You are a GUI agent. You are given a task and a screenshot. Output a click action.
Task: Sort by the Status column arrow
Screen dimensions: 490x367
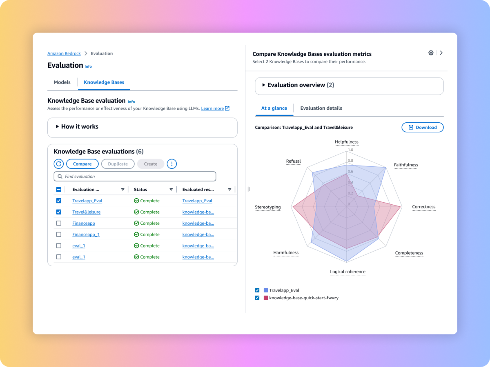(x=171, y=190)
